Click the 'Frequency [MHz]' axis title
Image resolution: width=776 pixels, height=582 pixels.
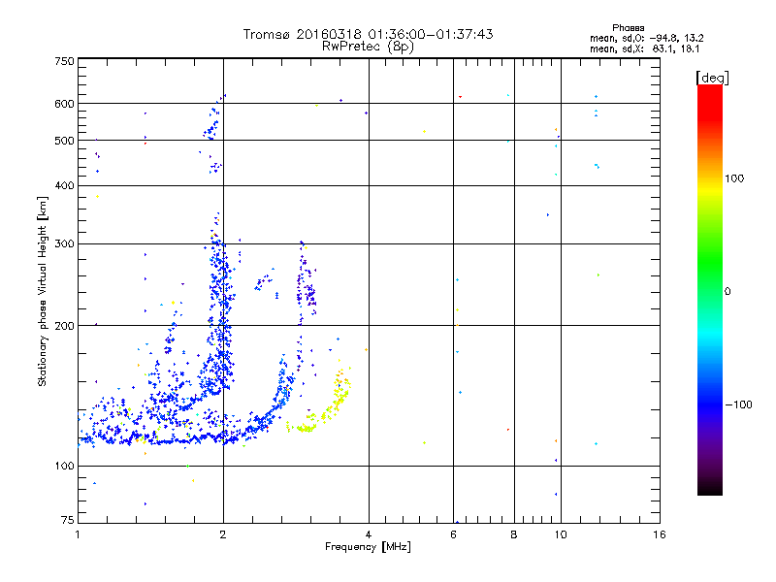[368, 547]
